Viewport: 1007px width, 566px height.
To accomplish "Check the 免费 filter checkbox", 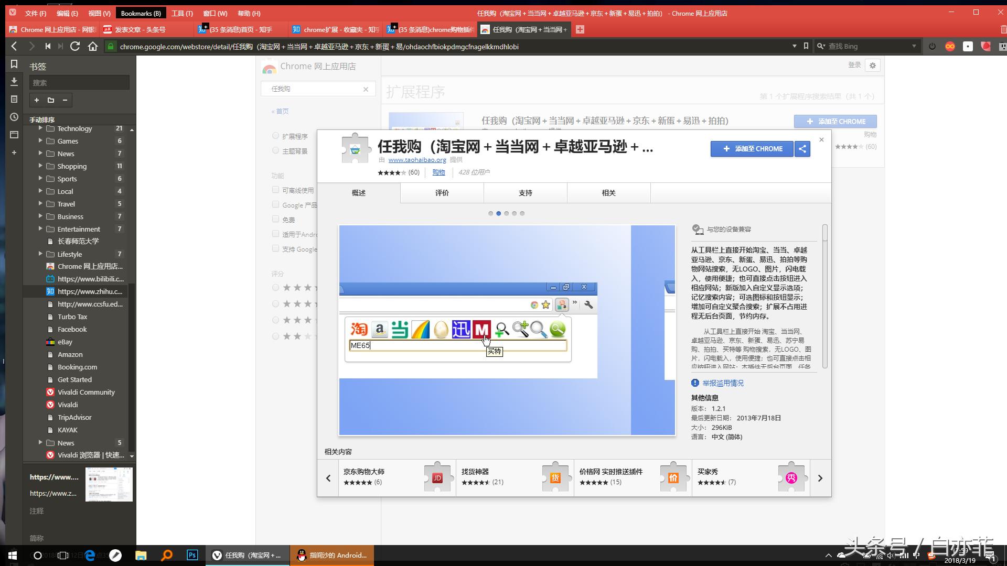I will [275, 219].
